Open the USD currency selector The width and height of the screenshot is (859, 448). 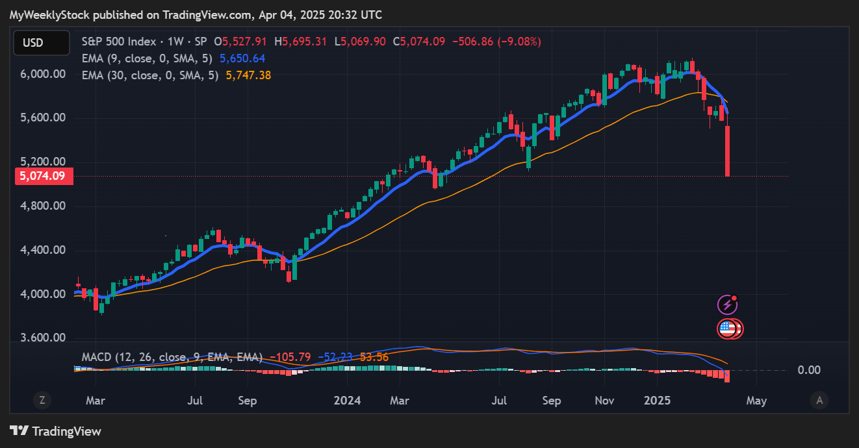click(x=42, y=43)
